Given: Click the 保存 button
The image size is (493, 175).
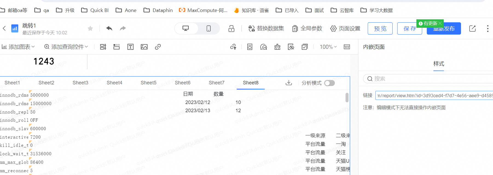Looking at the screenshot, I should pos(409,29).
